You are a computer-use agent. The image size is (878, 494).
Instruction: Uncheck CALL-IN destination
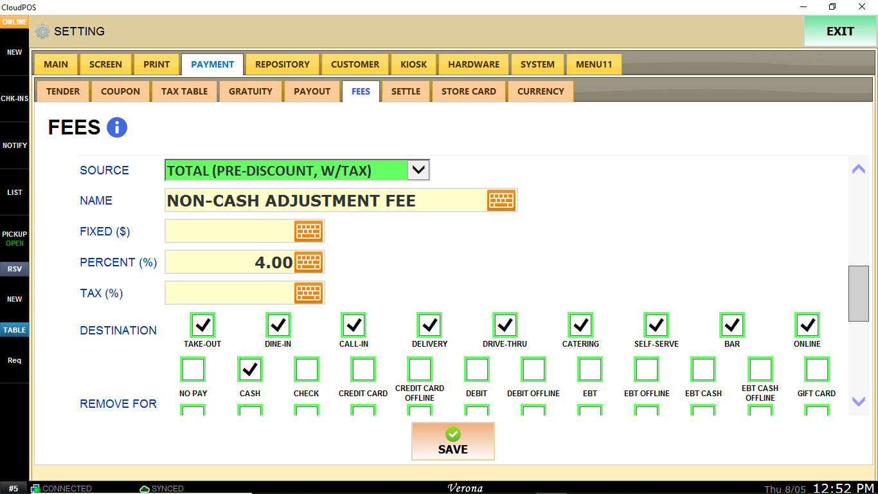(354, 325)
